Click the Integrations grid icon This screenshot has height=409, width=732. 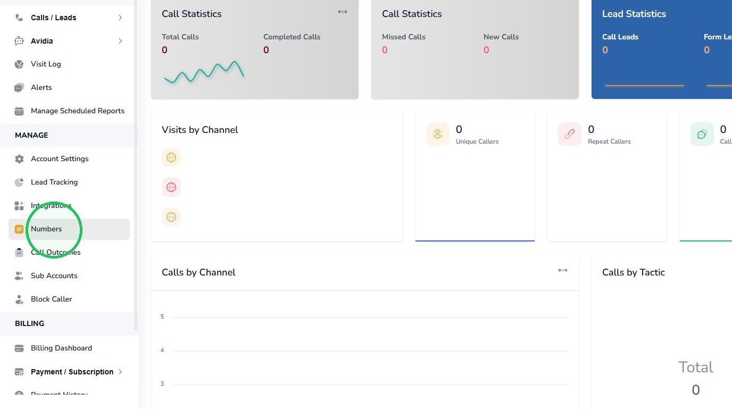(19, 206)
